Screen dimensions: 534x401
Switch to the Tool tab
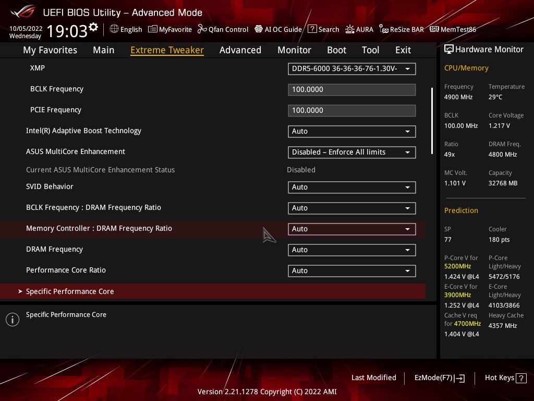point(371,50)
